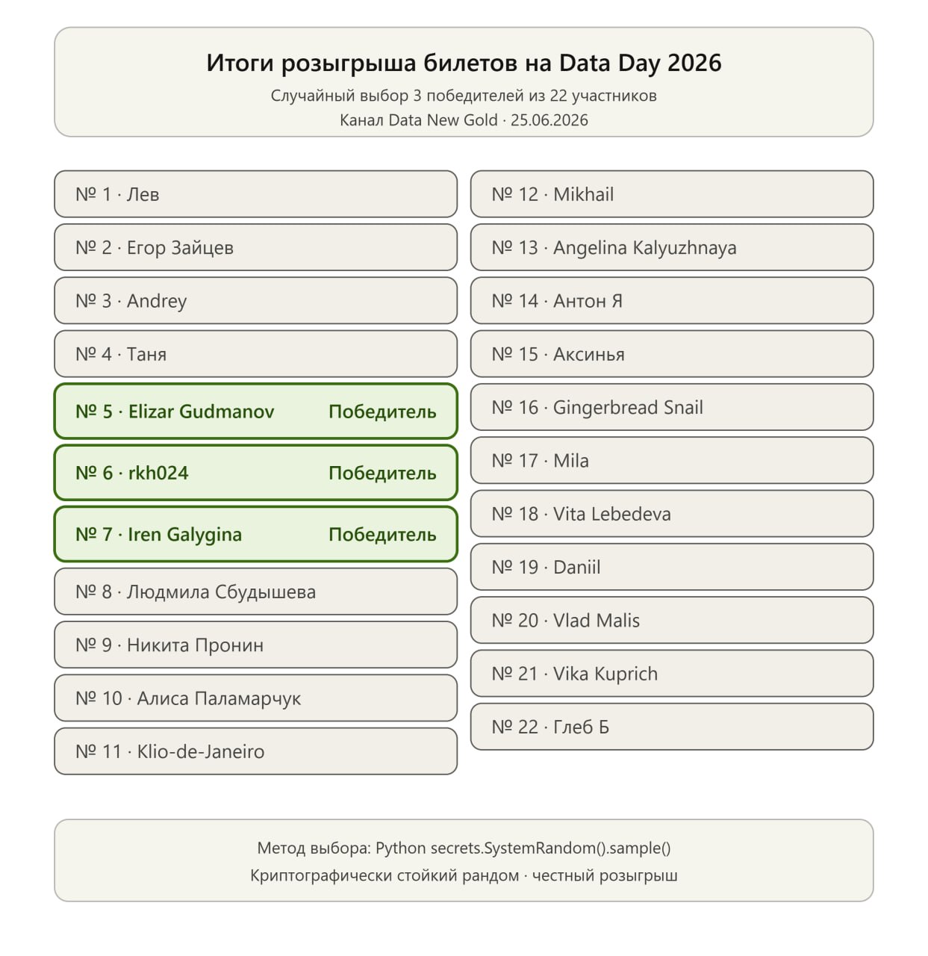Viewport: 928px width, 956px height.
Task: Open the № 3 Andrey card
Action: pyautogui.click(x=255, y=300)
